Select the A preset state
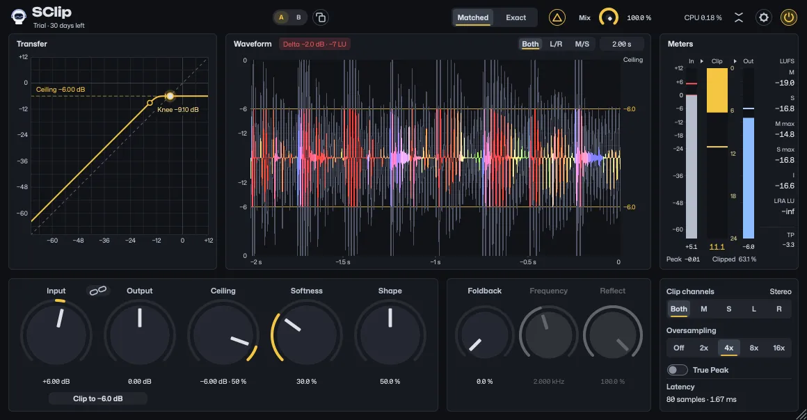Viewport: 807px width, 420px height. pos(281,17)
